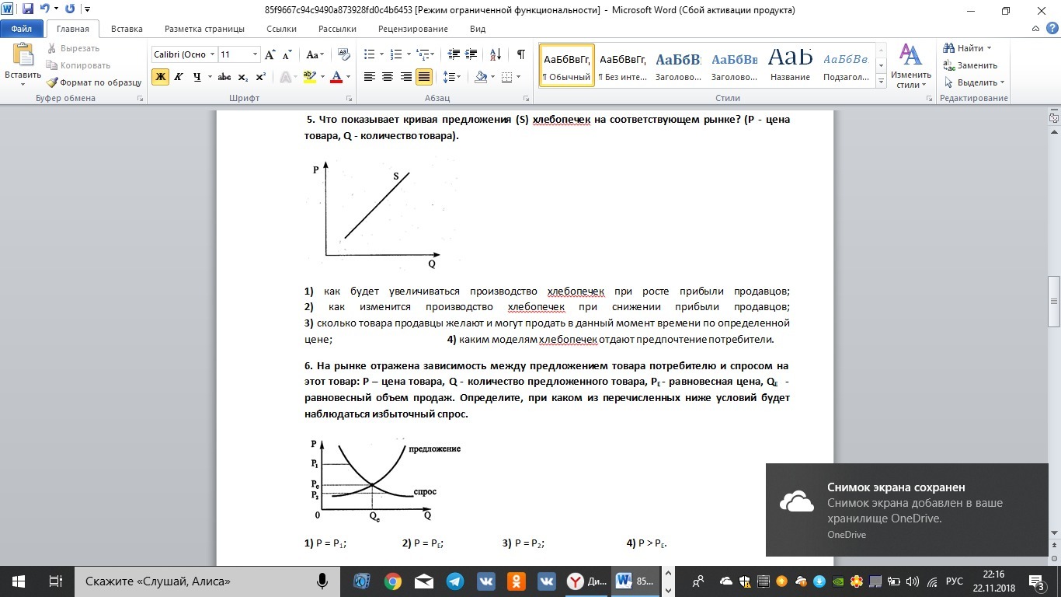Click the Format Painter brush icon
The image size is (1061, 597).
[53, 82]
